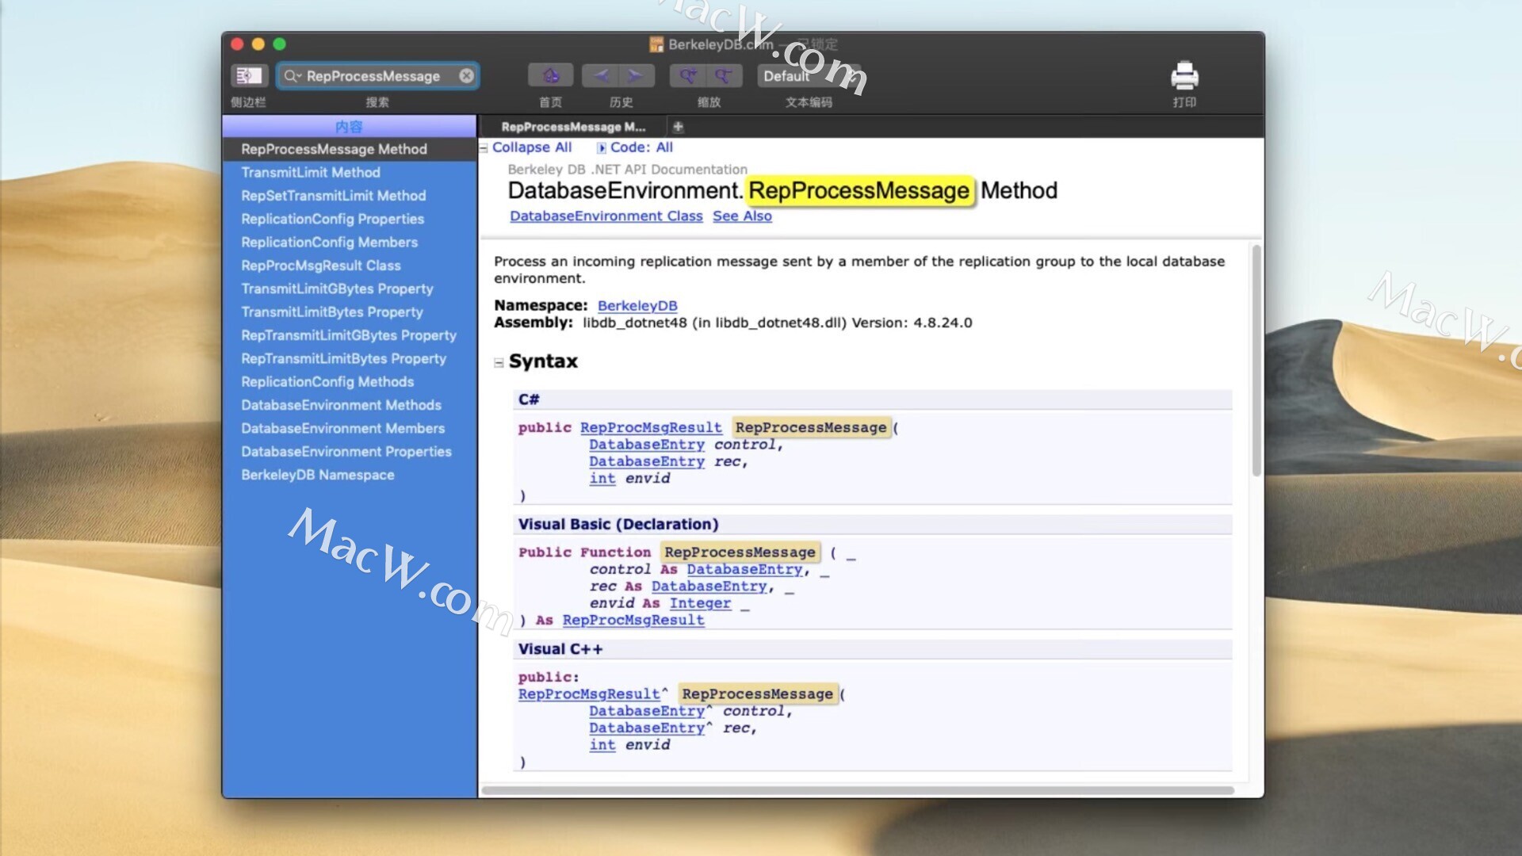Clear the RepProcessMessage search text
Screen dimensions: 1522x856
tap(466, 75)
